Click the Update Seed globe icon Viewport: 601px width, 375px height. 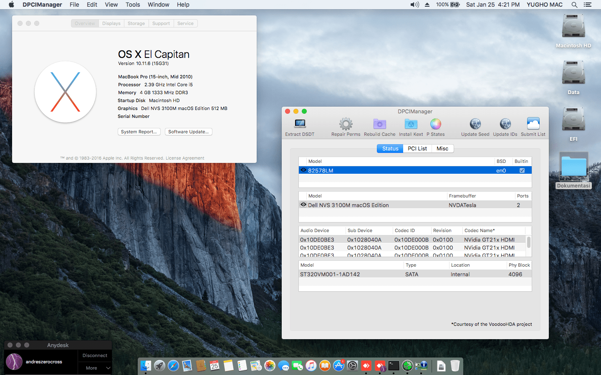coord(475,124)
